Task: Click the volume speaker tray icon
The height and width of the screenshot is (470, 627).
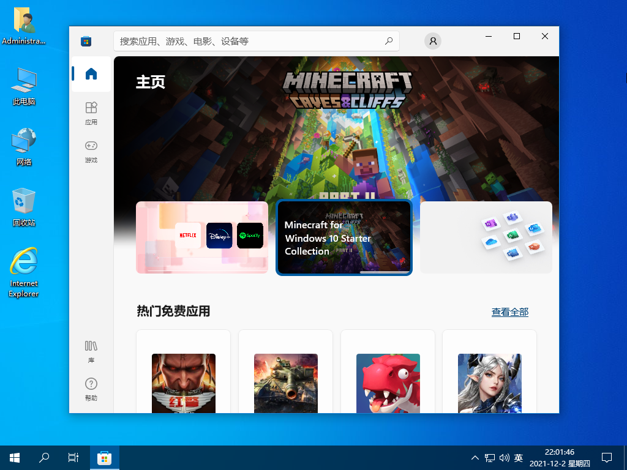Action: pos(505,458)
